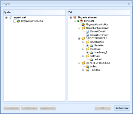133x114 pixels.
Task: Expand the Taskflow node
Action: [x=83, y=70]
